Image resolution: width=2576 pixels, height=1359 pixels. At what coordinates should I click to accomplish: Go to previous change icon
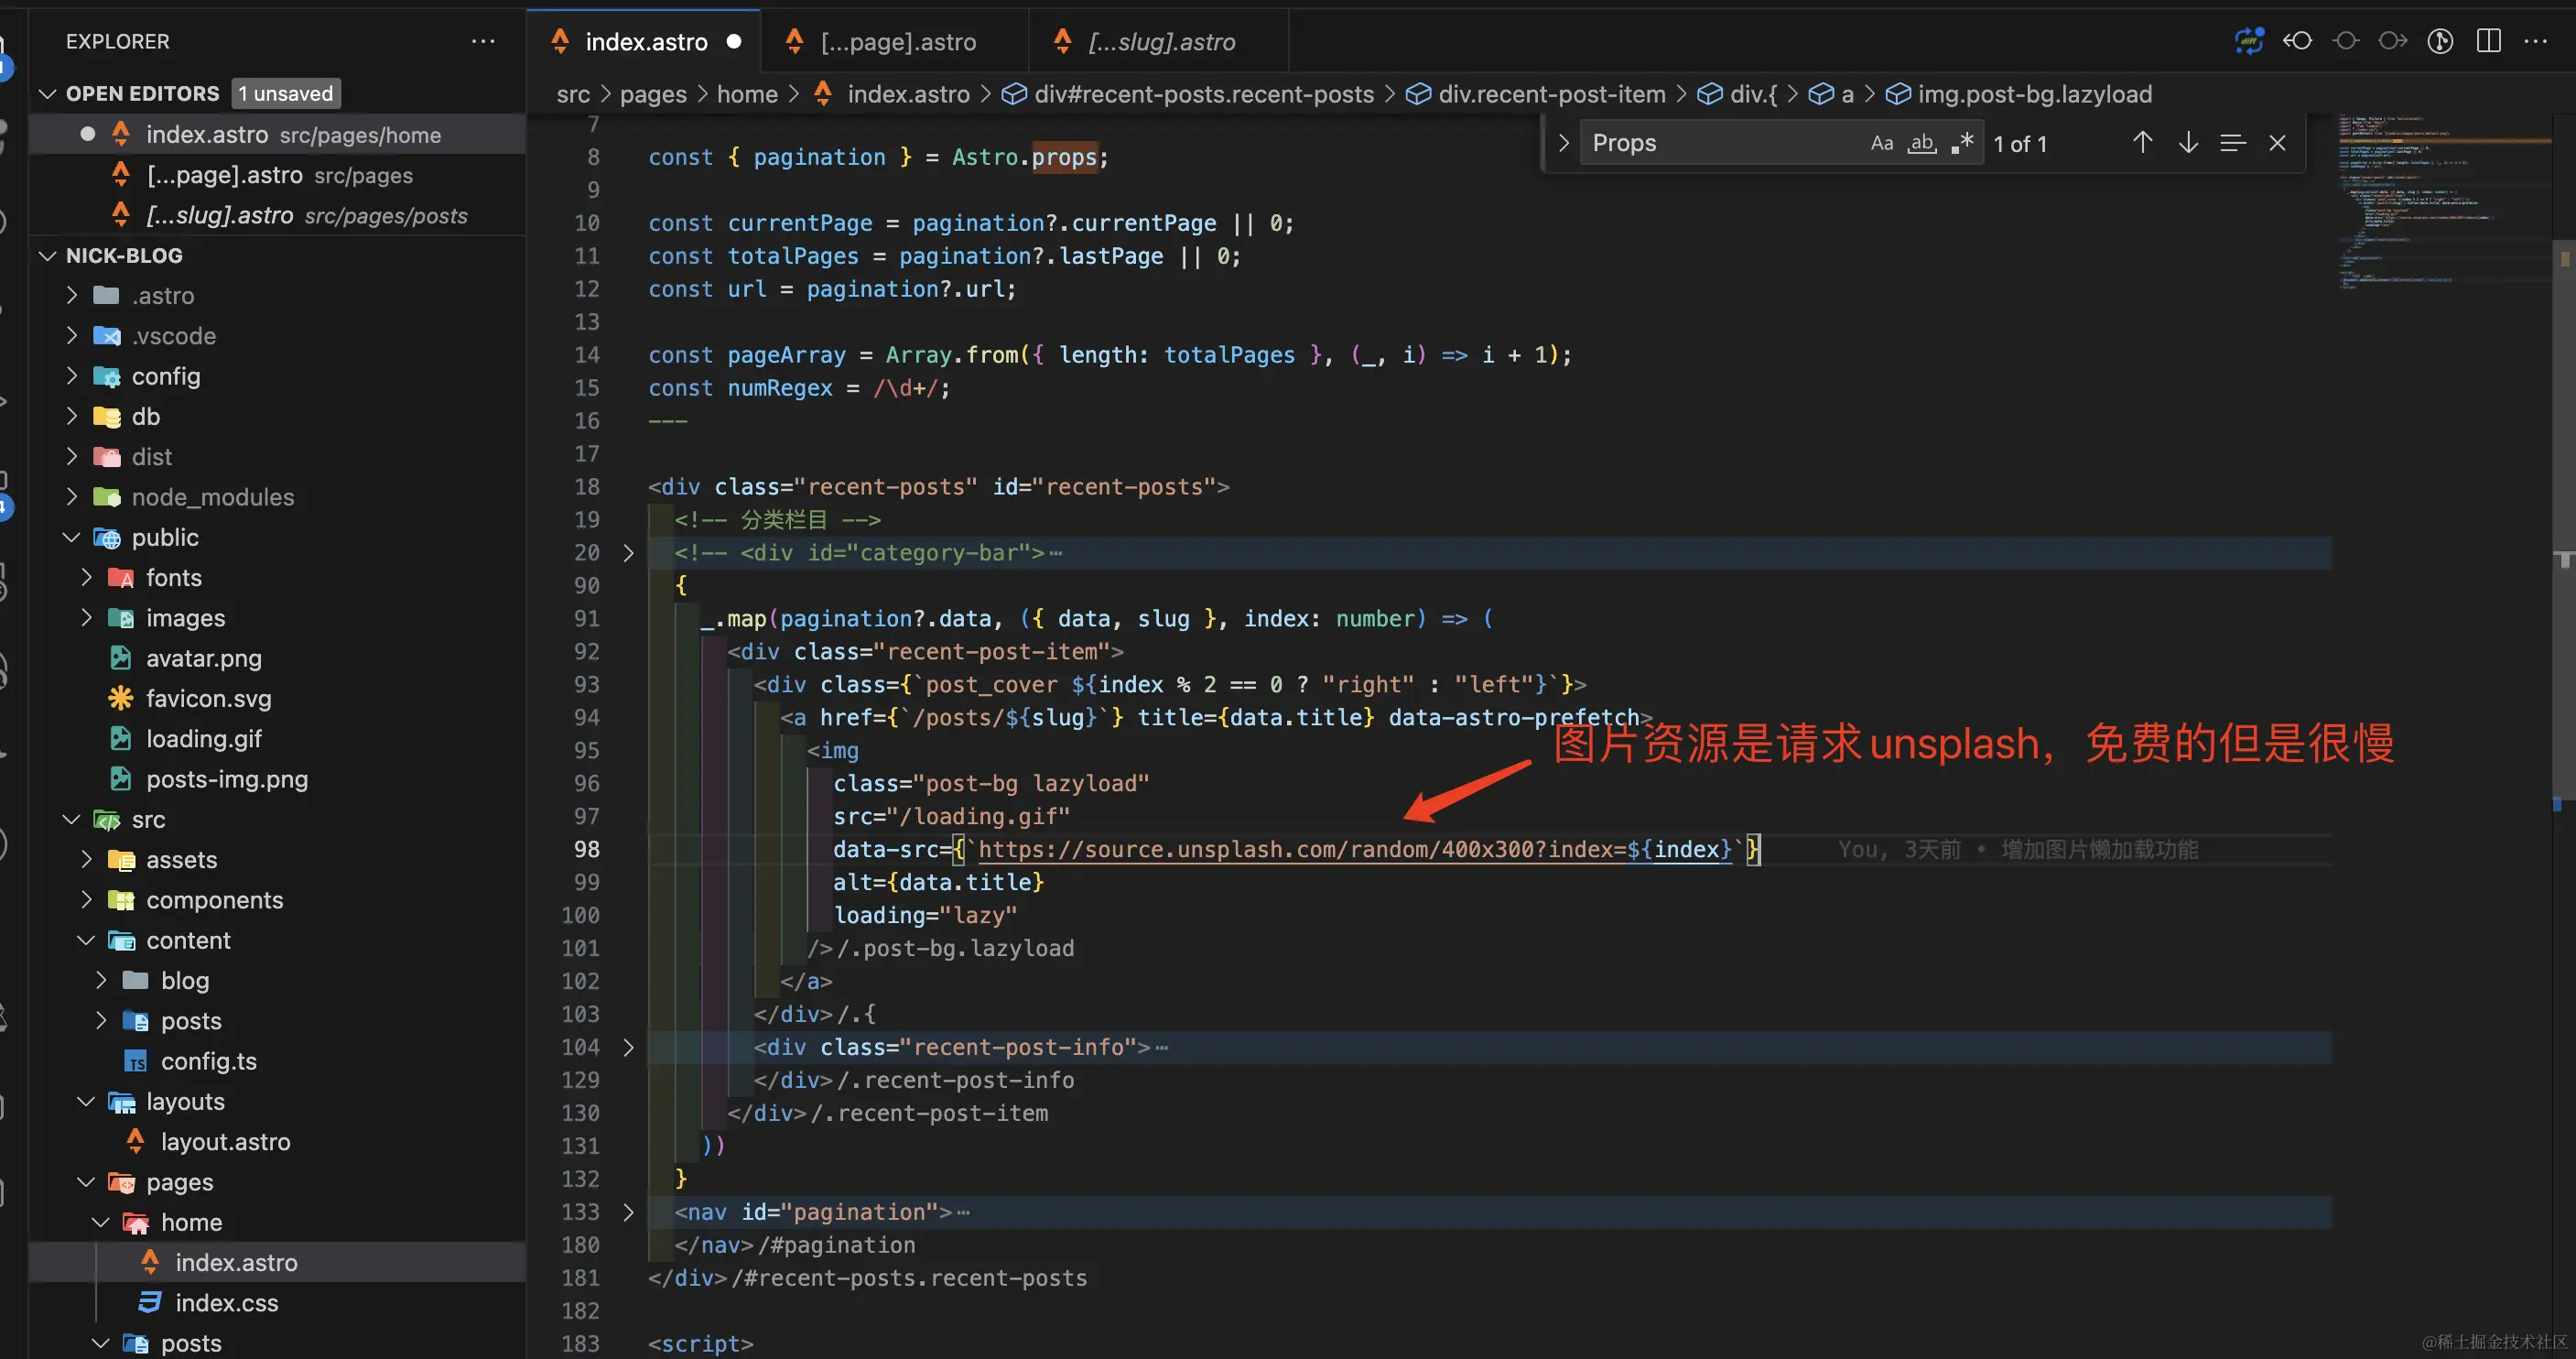click(2297, 41)
